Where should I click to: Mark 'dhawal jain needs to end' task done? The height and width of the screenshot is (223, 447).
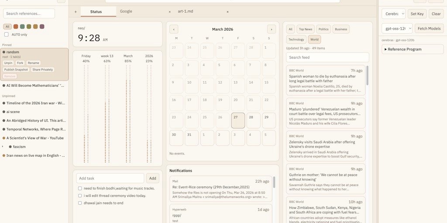pyautogui.click(x=80, y=203)
